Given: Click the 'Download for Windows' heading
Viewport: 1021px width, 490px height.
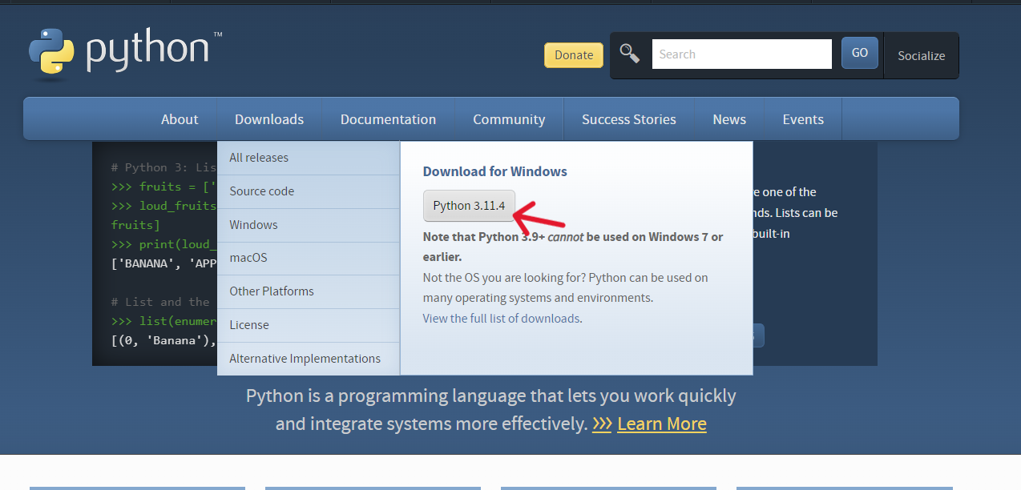Looking at the screenshot, I should click(494, 171).
